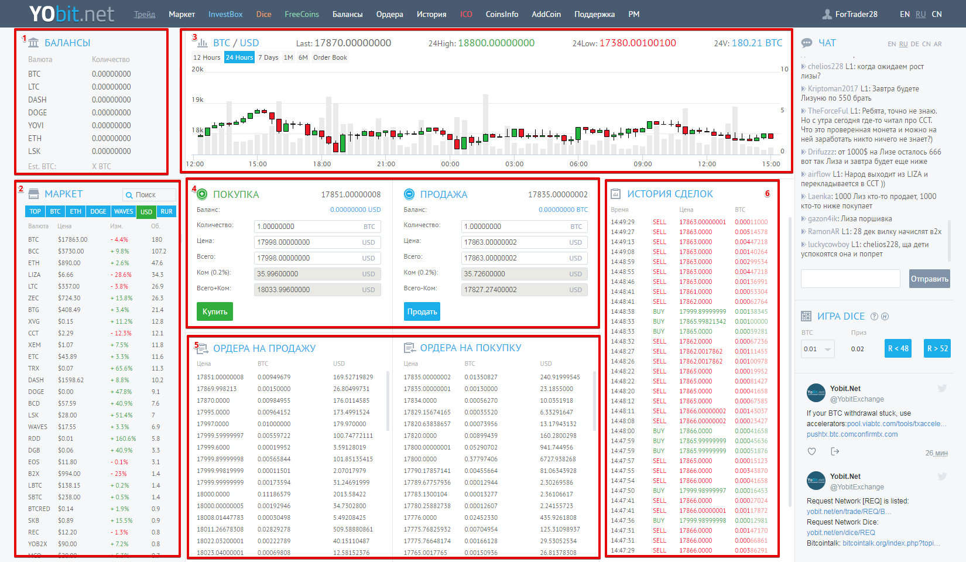The height and width of the screenshot is (562, 966).
Task: Switch site language to CN
Action: point(937,14)
